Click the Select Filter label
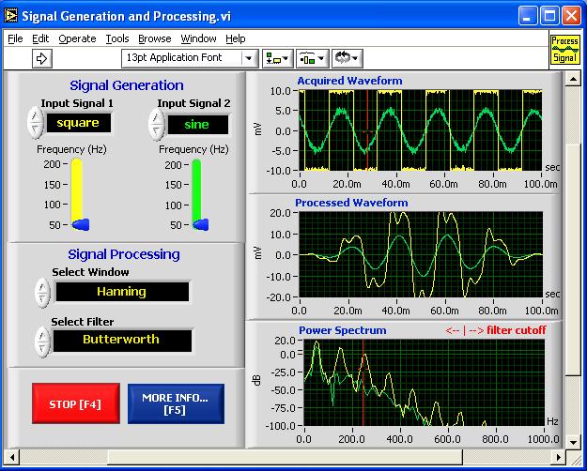 (83, 322)
